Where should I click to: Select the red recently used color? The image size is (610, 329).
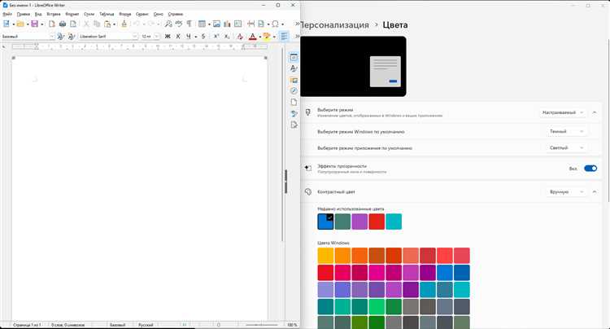coord(377,222)
